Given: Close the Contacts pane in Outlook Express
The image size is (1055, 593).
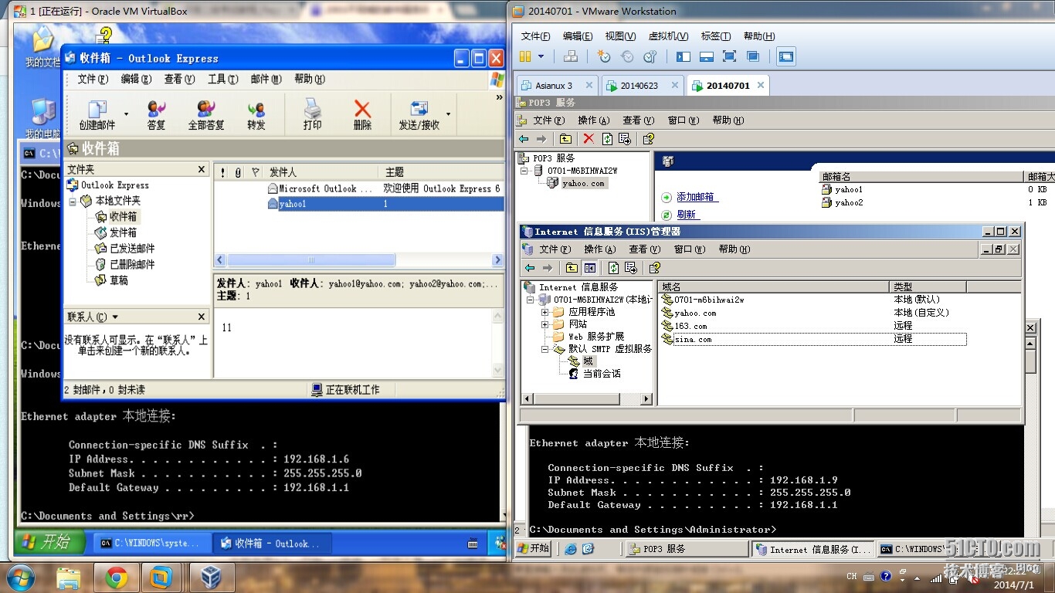Looking at the screenshot, I should click(x=202, y=317).
